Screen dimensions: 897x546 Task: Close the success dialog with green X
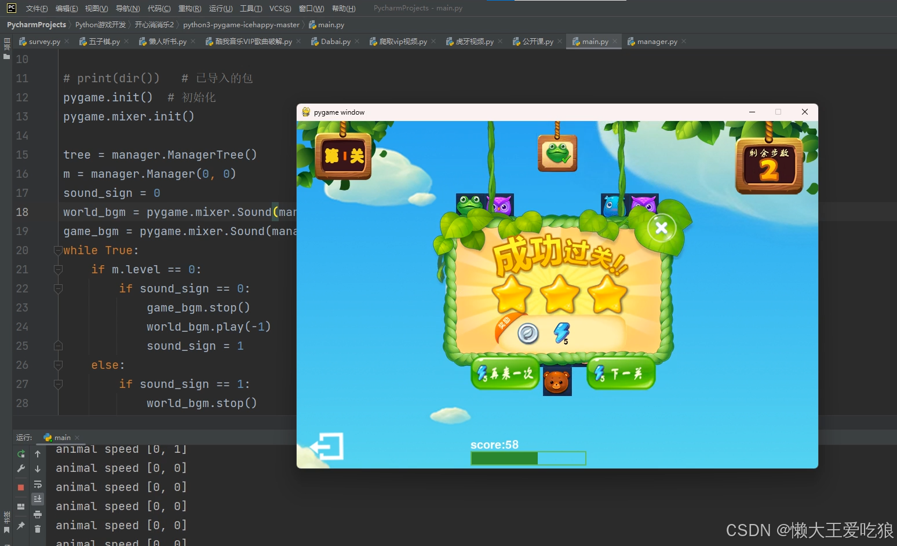tap(661, 228)
